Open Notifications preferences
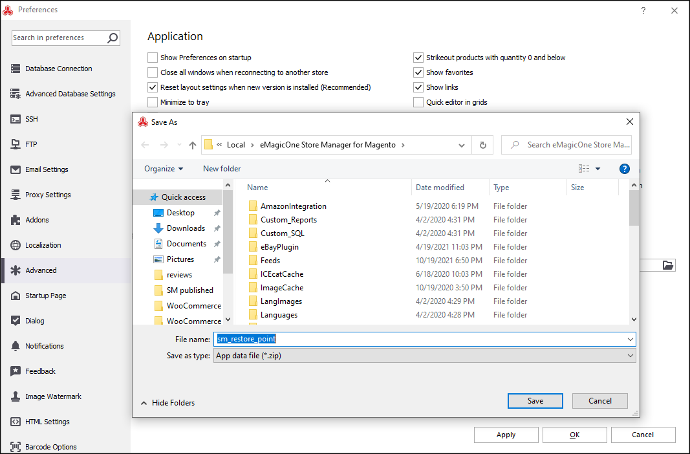The width and height of the screenshot is (690, 454). [37, 346]
